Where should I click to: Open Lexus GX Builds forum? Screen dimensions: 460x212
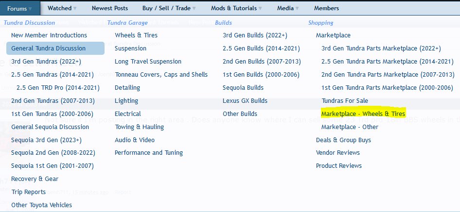[x=245, y=101]
